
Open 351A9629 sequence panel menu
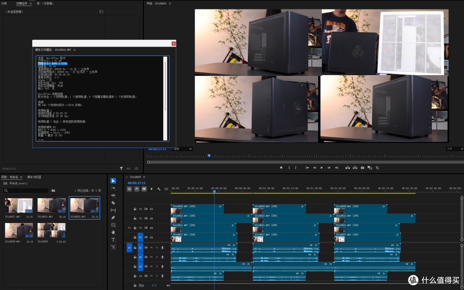(144, 177)
